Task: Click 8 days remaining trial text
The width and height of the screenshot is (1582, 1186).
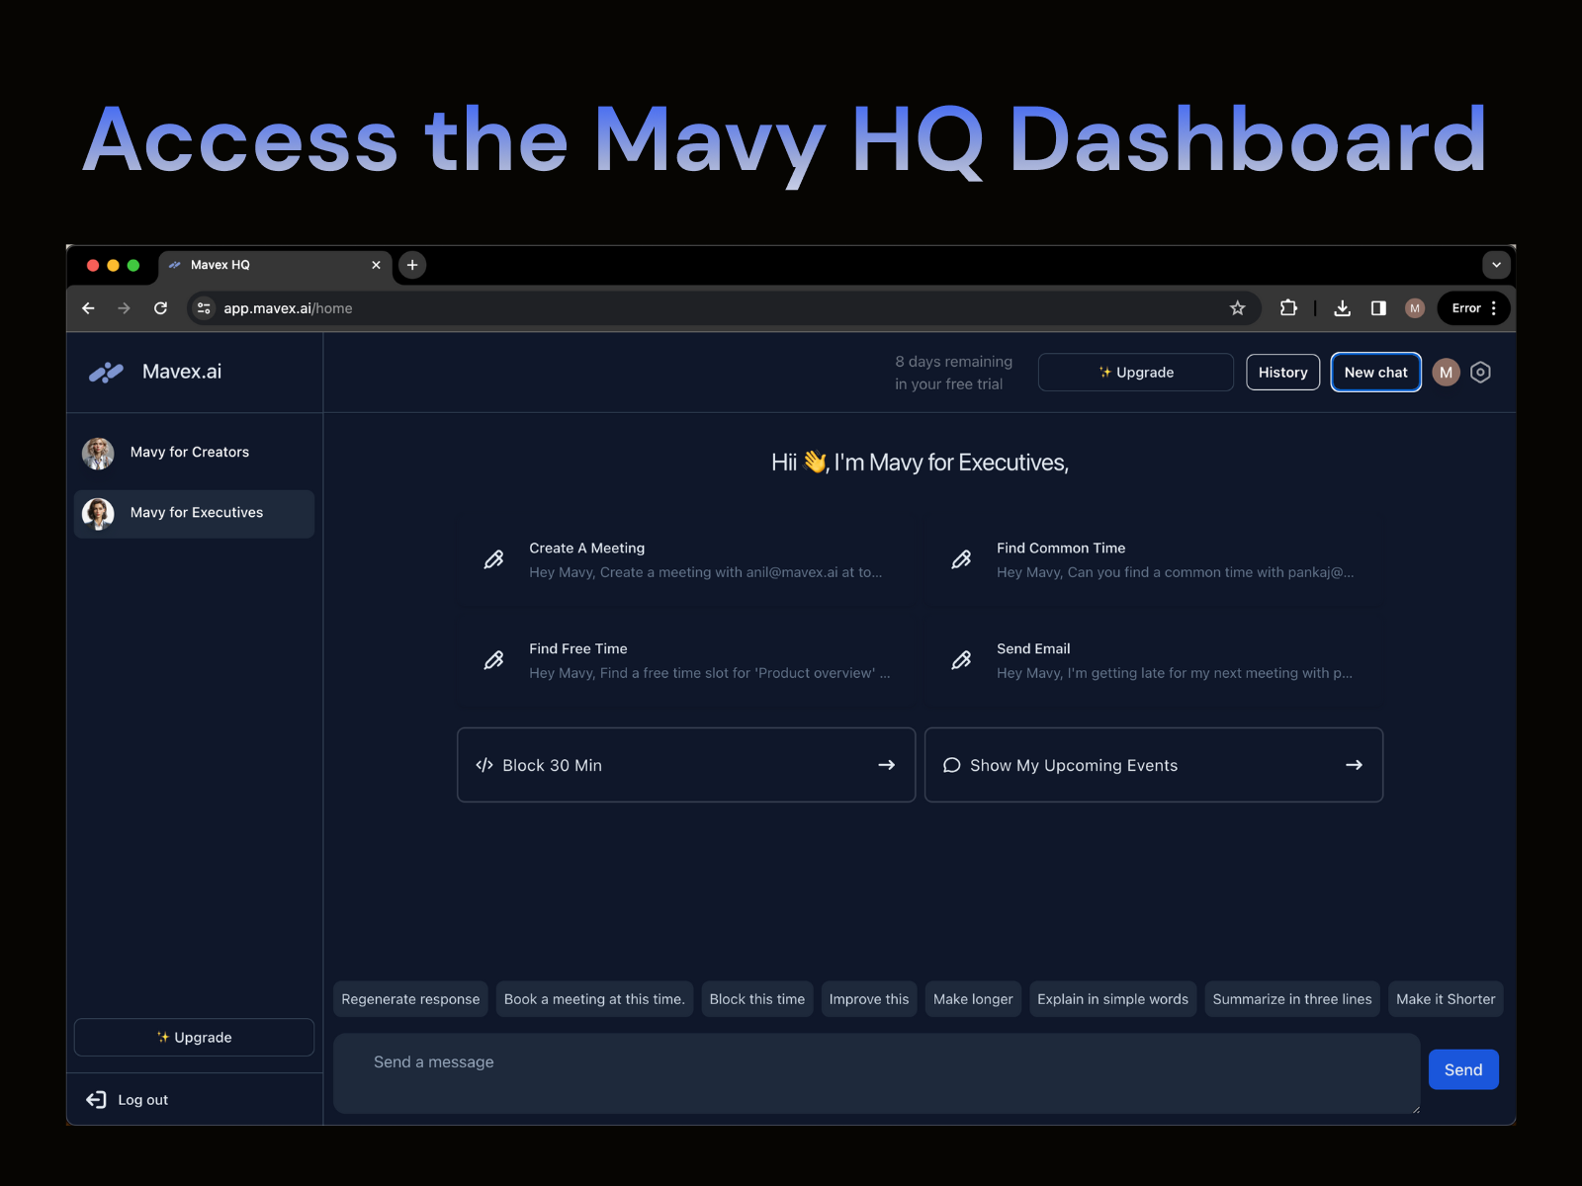Action: click(x=954, y=373)
